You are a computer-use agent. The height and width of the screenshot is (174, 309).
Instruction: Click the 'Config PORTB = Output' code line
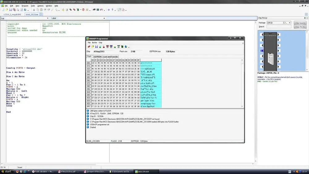(x=21, y=68)
